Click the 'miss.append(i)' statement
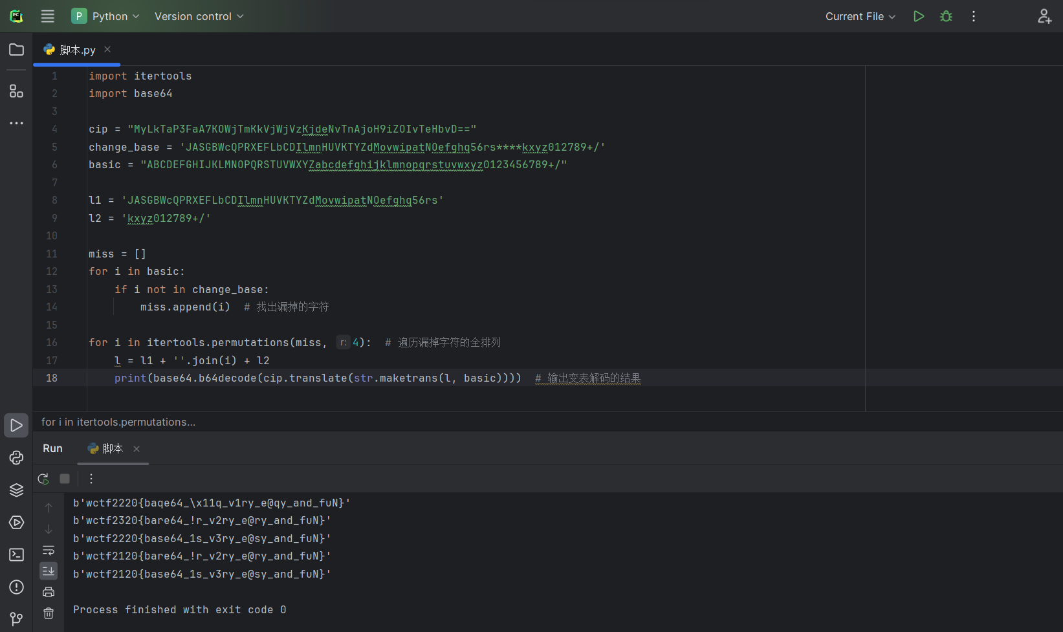This screenshot has height=632, width=1063. (x=186, y=307)
